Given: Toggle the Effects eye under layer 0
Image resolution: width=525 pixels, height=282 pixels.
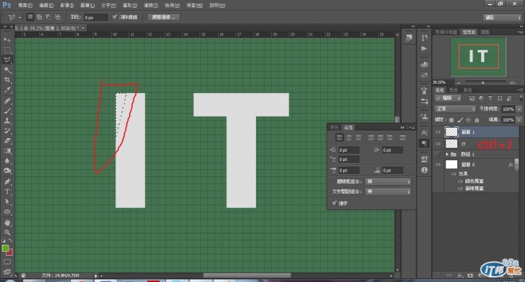Looking at the screenshot, I should click(454, 174).
